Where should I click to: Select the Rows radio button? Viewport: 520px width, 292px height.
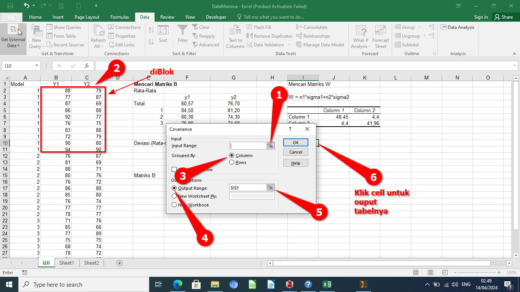pyautogui.click(x=232, y=162)
